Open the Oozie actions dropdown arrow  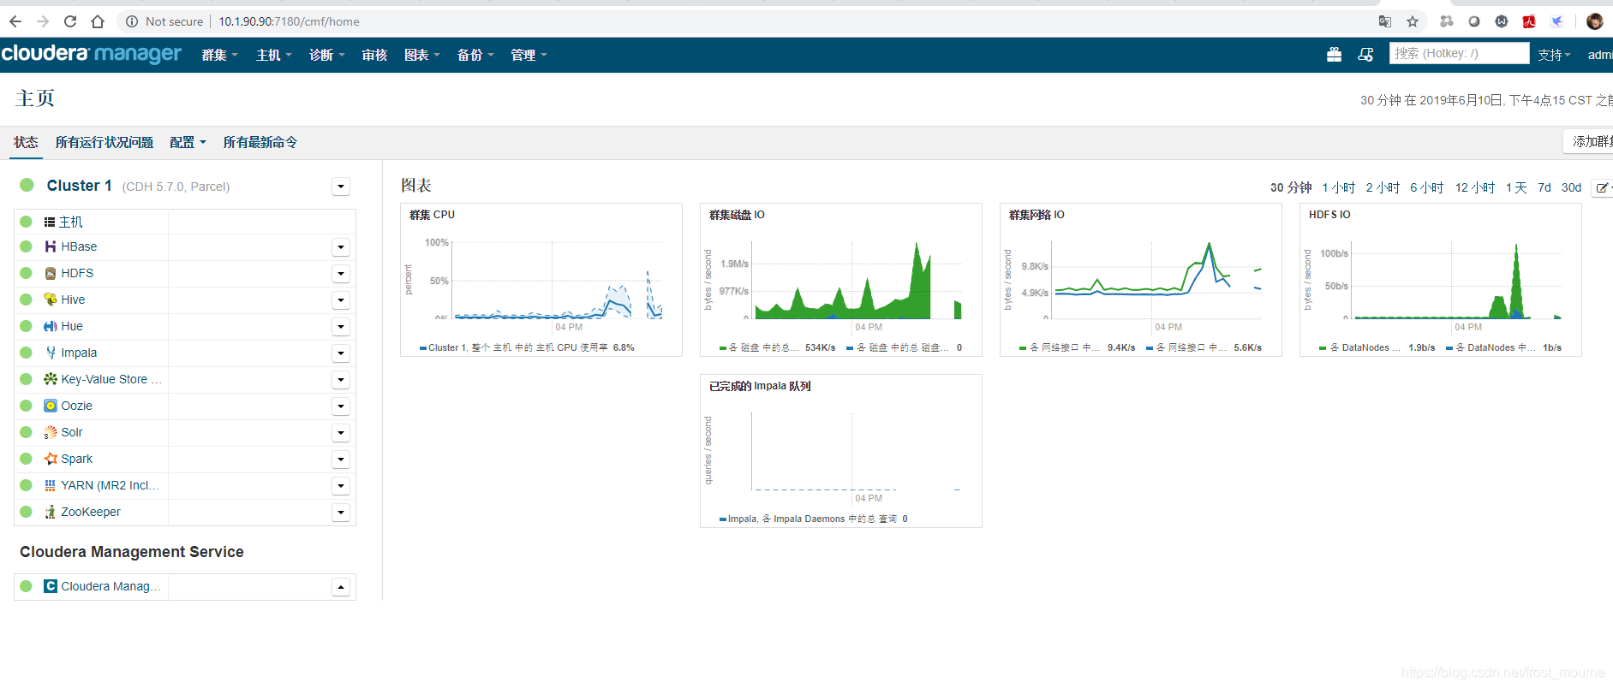tap(341, 406)
